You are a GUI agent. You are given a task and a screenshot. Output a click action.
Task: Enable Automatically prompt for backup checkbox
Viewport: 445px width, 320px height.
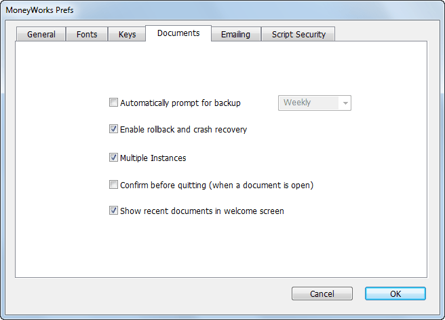[x=113, y=103]
